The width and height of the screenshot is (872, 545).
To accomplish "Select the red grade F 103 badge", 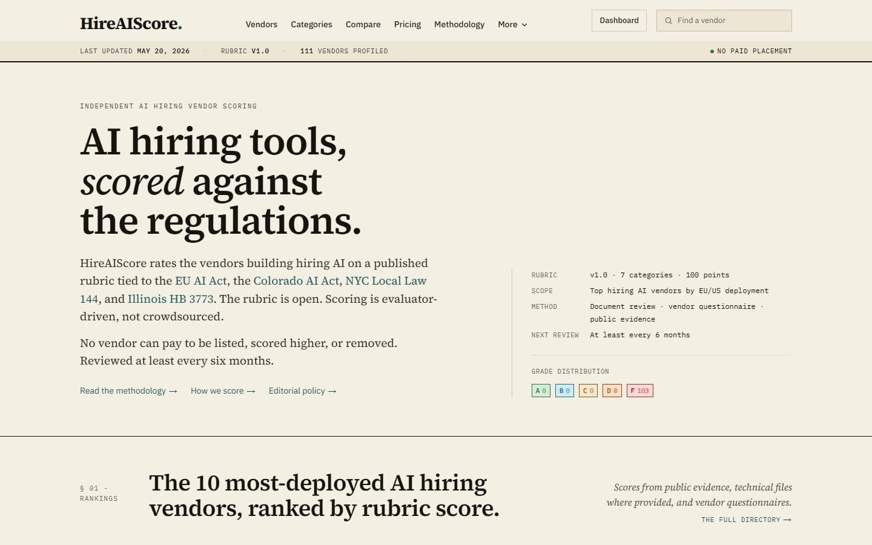I will (640, 391).
